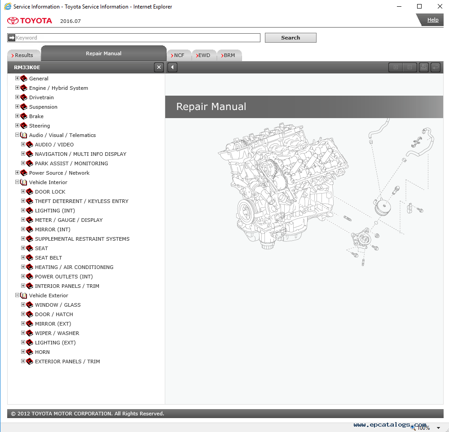
Task: Select DOOR / HATCH in the tree
Action: (x=54, y=314)
